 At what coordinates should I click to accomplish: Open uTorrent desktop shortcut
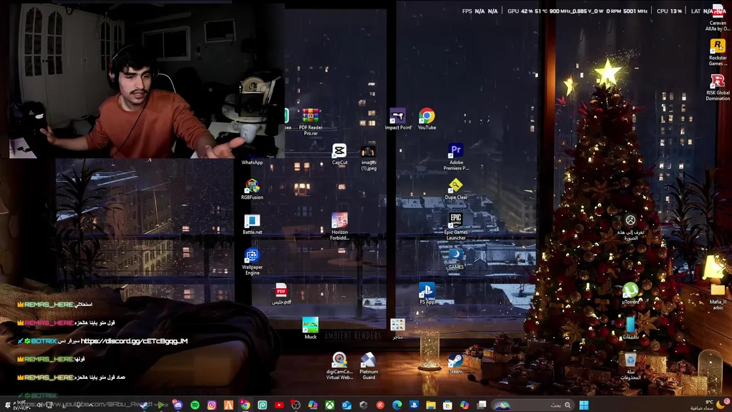tap(630, 294)
